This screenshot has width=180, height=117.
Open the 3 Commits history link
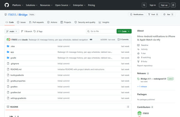pos(123,40)
